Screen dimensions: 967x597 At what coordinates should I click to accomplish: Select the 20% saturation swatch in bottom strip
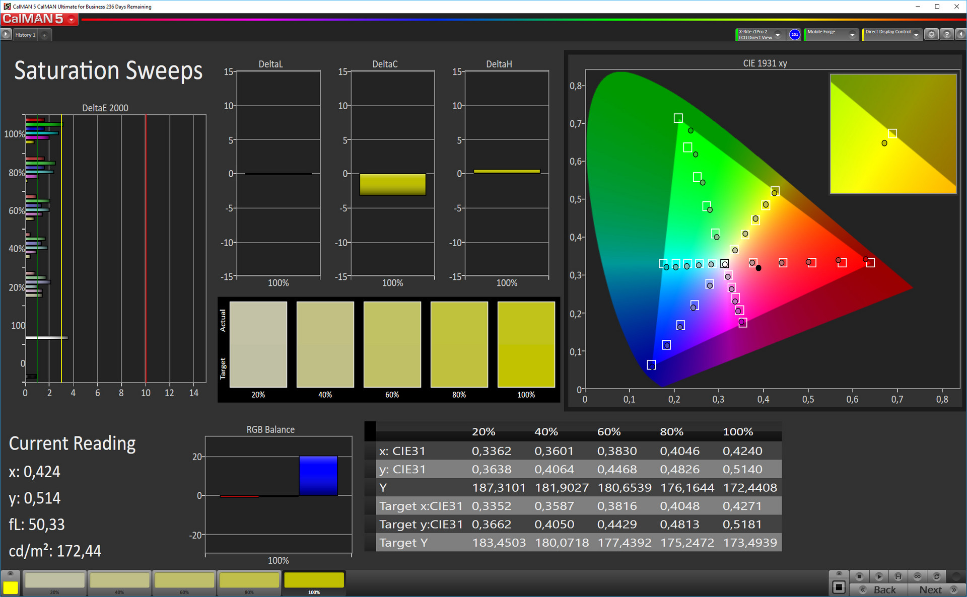[55, 583]
